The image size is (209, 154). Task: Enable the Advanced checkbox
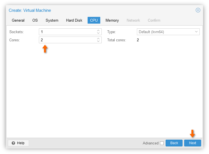click(x=162, y=143)
